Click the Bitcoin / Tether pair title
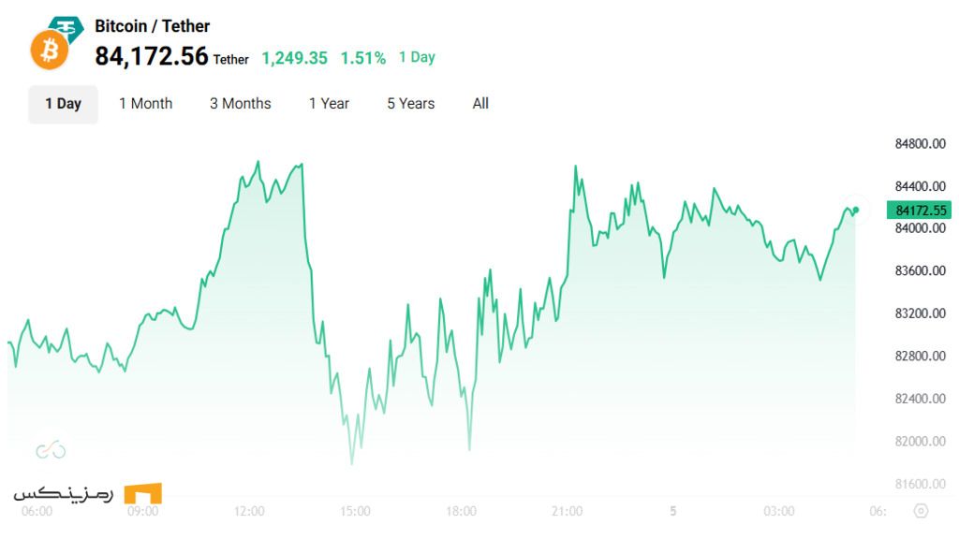The width and height of the screenshot is (959, 539). [x=152, y=26]
